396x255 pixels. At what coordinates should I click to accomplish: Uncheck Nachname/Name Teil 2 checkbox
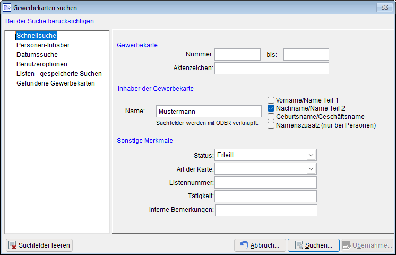[271, 108]
